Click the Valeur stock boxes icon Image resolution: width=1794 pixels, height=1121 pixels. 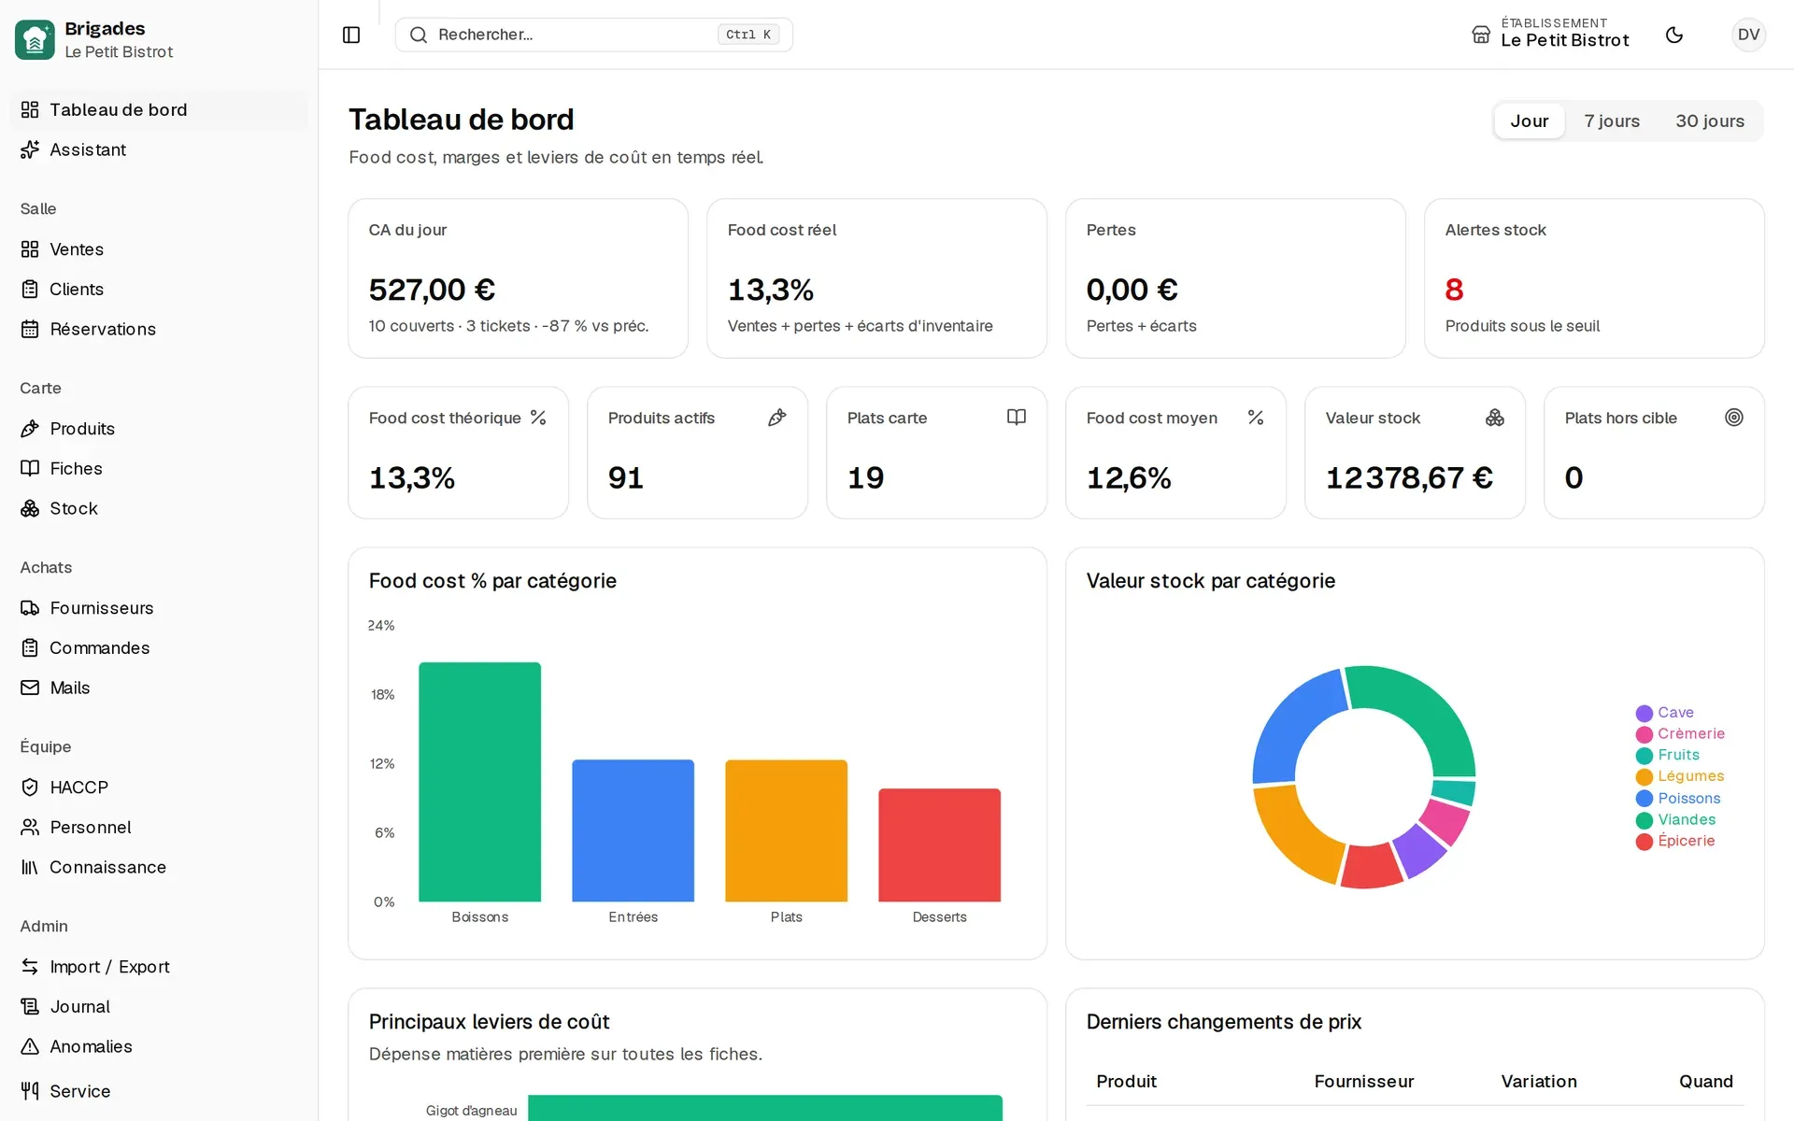pyautogui.click(x=1495, y=418)
